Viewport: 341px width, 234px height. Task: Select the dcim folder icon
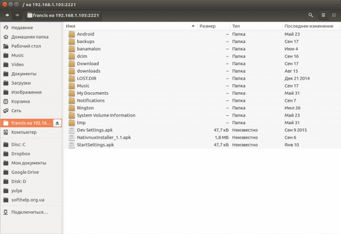click(71, 56)
